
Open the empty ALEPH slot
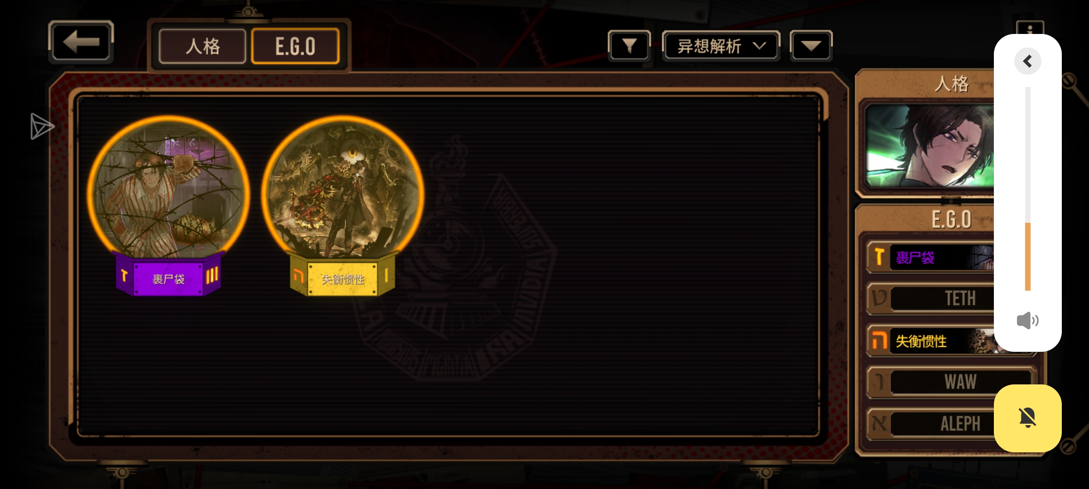tap(931, 424)
